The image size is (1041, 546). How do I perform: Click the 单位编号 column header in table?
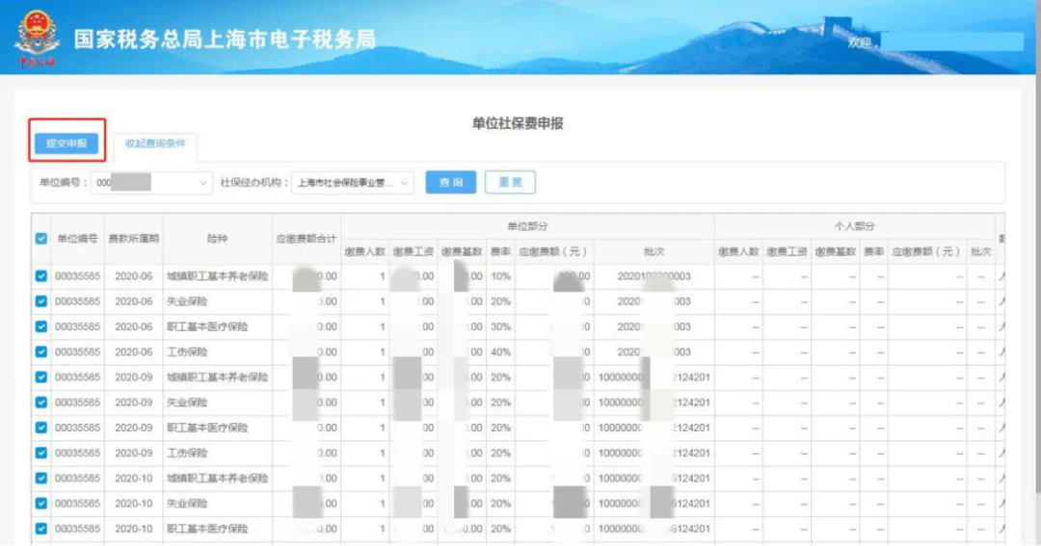click(x=77, y=239)
